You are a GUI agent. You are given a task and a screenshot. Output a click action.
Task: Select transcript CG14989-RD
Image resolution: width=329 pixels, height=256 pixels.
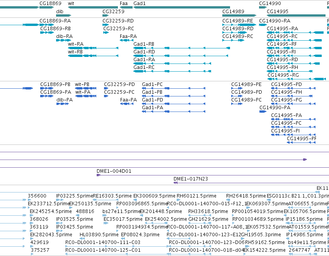point(238,29)
